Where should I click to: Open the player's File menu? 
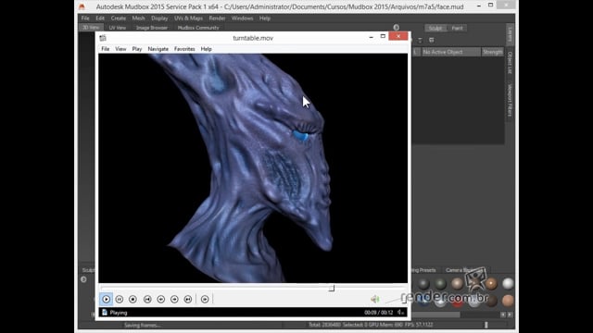pos(105,49)
